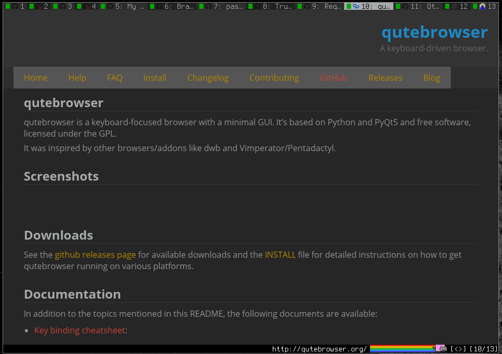Click the GitHub favicon on tab 5
The height and width of the screenshot is (354, 502).
tap(110, 6)
